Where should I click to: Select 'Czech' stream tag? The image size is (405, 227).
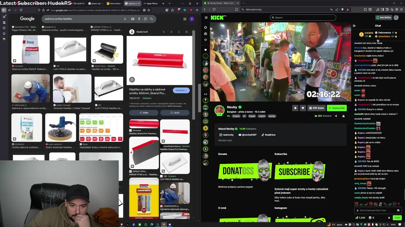click(x=236, y=116)
